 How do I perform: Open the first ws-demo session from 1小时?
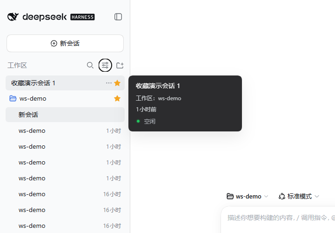(x=65, y=131)
